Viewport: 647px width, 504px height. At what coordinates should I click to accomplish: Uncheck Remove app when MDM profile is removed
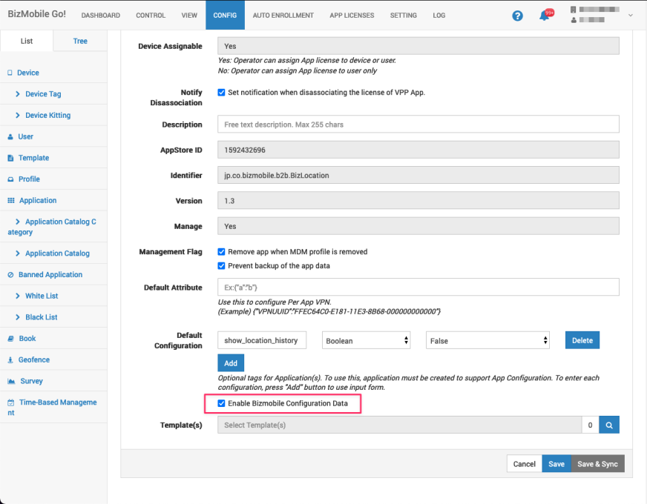222,252
